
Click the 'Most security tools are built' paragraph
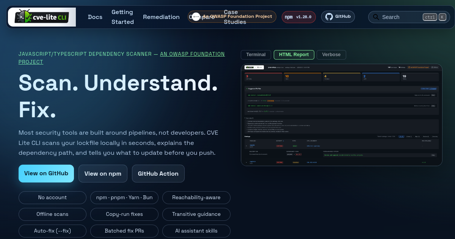[x=118, y=143]
